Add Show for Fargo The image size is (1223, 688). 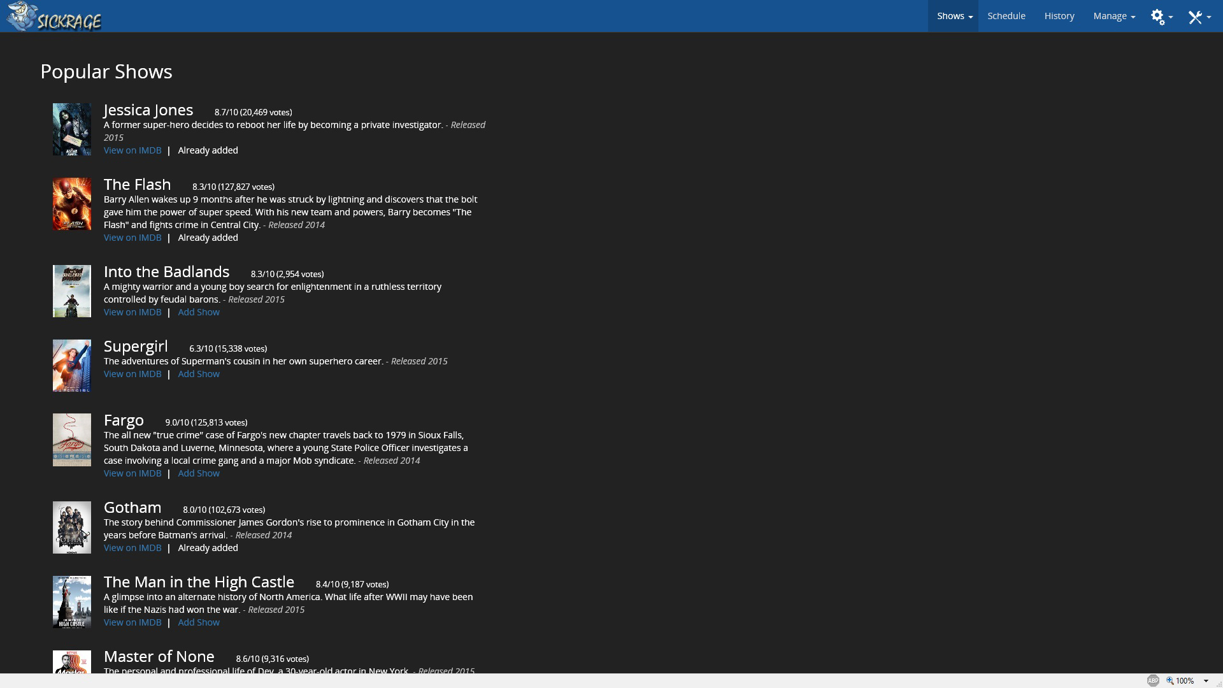(x=199, y=473)
